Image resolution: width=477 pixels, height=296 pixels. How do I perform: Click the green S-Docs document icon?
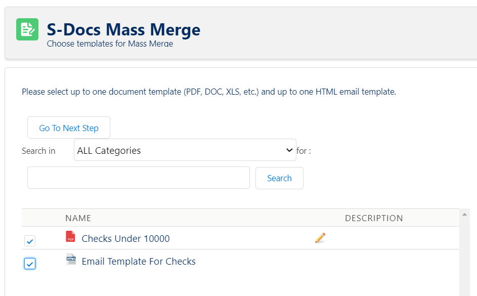click(x=27, y=29)
